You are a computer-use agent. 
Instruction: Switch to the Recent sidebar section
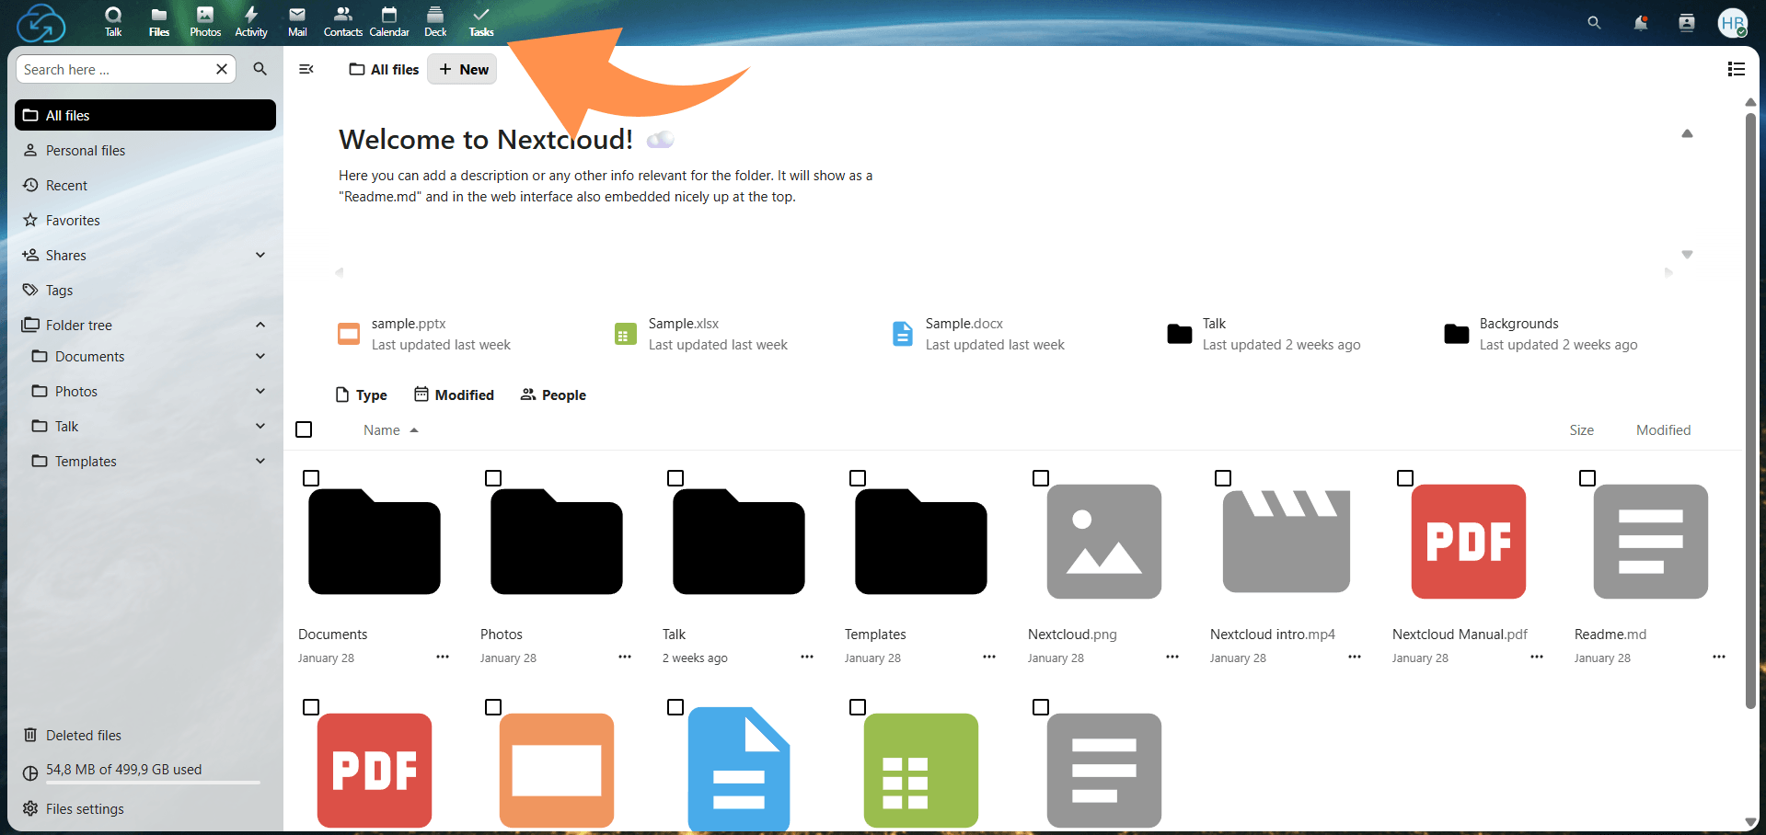[65, 185]
